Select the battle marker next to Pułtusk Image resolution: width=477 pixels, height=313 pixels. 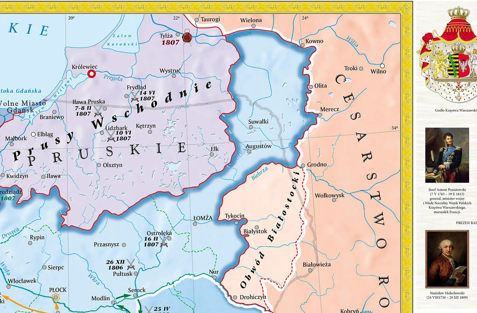[131, 264]
